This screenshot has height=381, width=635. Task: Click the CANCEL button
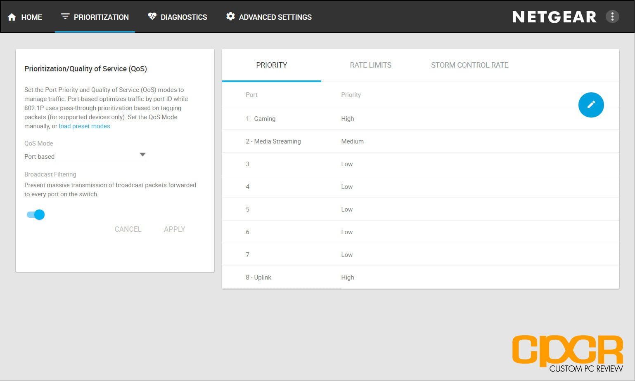tap(128, 229)
